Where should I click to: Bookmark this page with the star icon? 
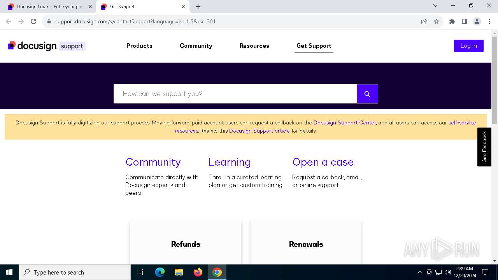(x=437, y=21)
